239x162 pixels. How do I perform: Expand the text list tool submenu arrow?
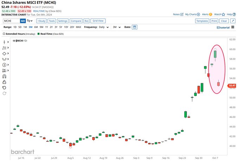[8, 48]
